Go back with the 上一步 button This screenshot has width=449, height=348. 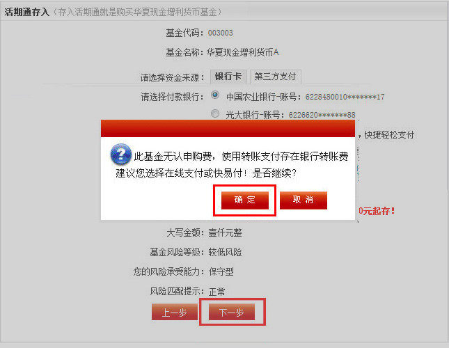click(175, 313)
